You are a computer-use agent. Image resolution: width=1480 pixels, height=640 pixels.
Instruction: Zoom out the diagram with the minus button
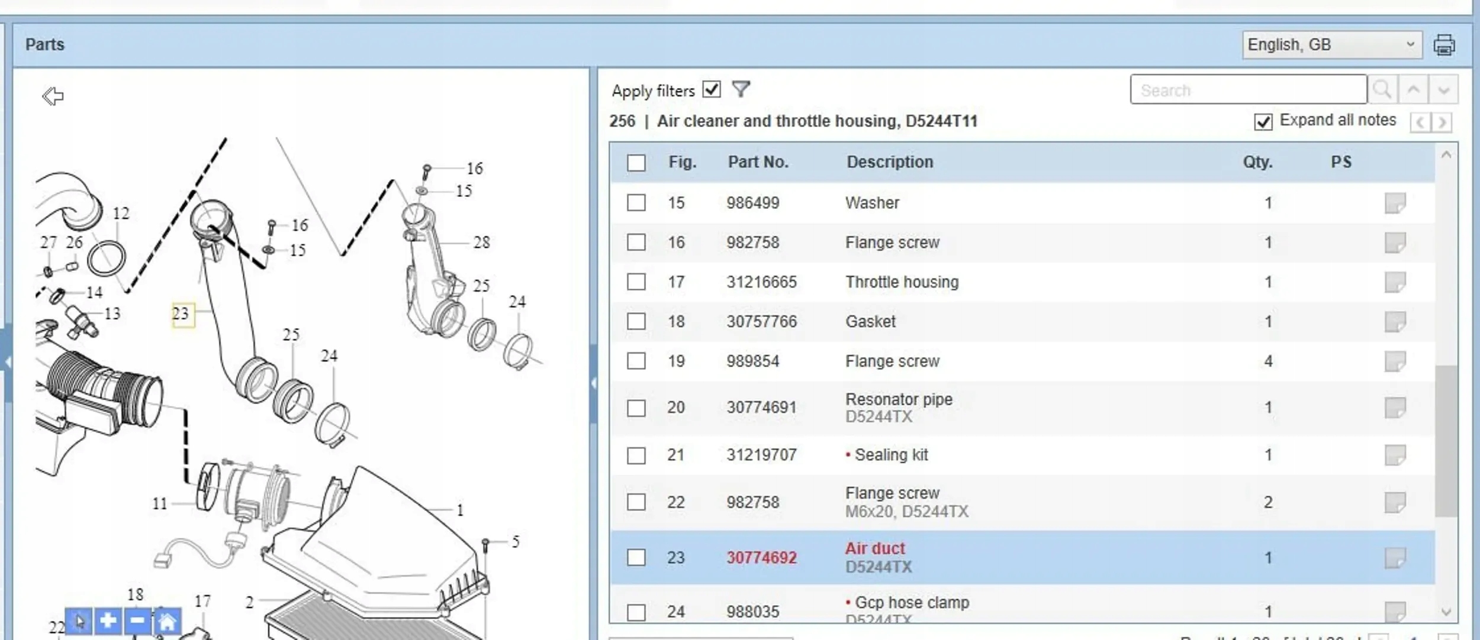point(137,620)
